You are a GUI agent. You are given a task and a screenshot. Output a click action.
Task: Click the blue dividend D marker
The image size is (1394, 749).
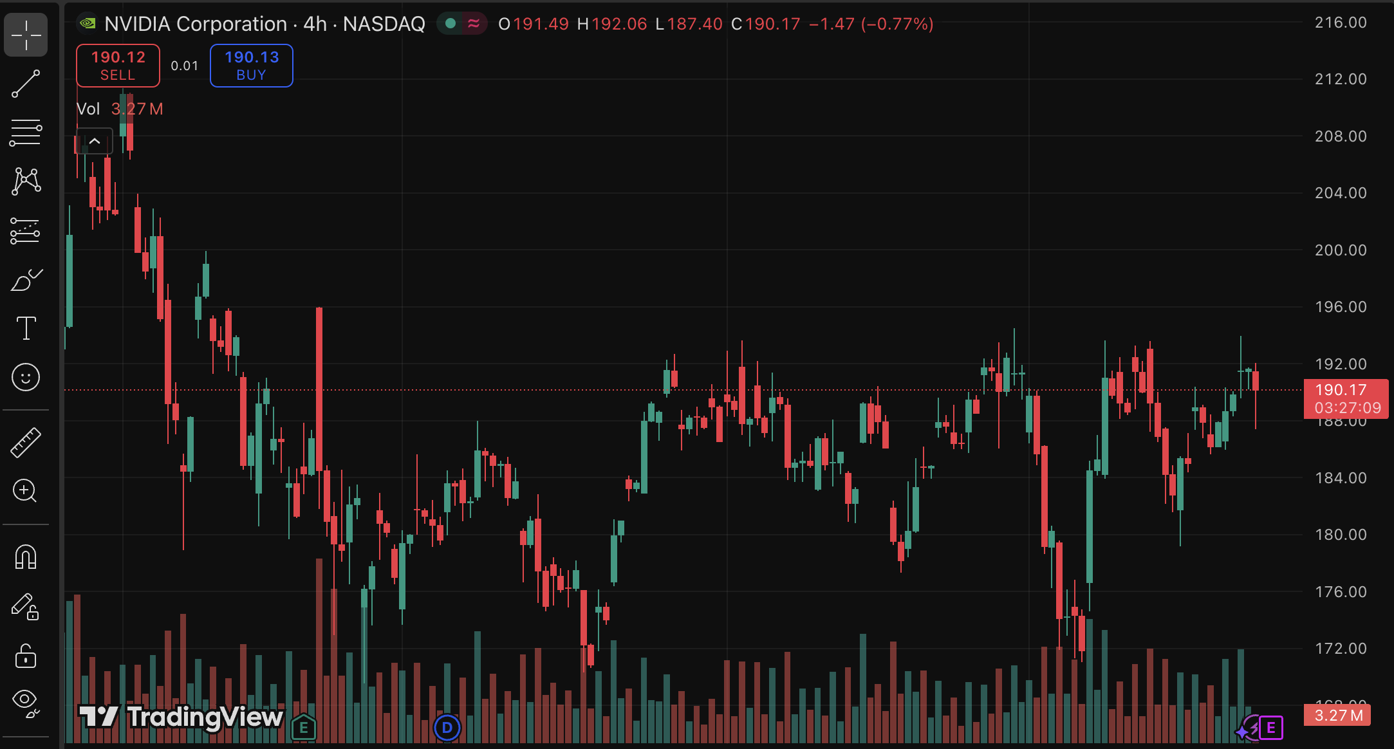[447, 728]
